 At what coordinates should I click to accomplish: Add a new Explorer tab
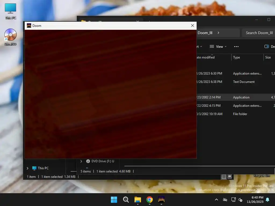149,21
